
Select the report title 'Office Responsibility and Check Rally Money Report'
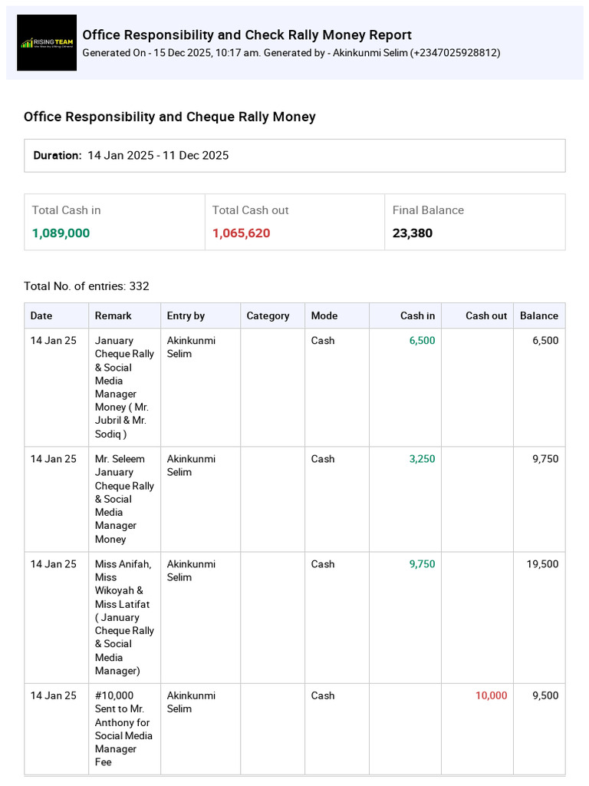coord(247,35)
